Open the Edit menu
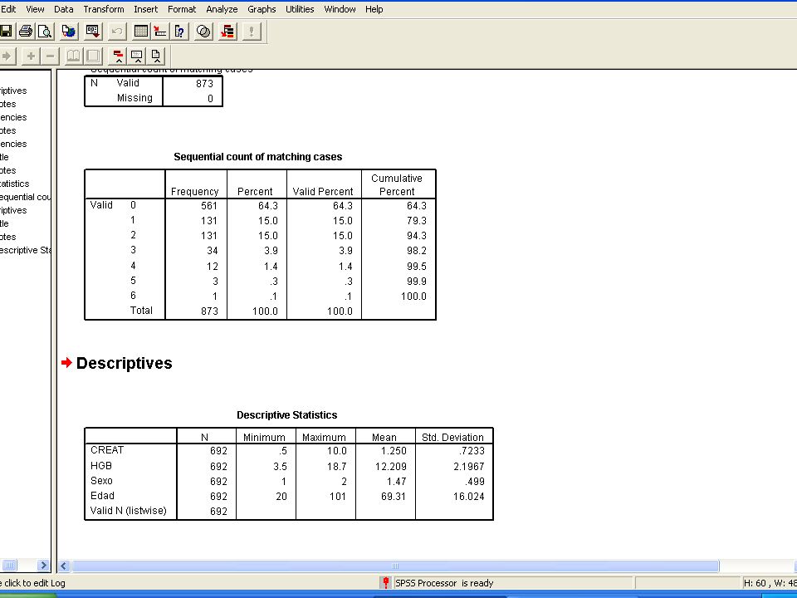 (x=8, y=9)
